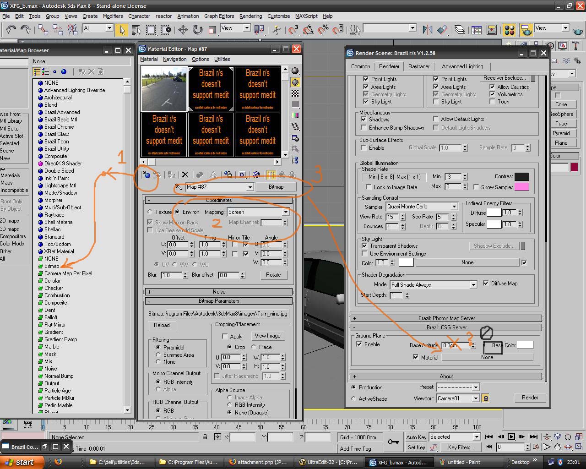
Task: Select the Move transform tool
Action: coord(183,30)
